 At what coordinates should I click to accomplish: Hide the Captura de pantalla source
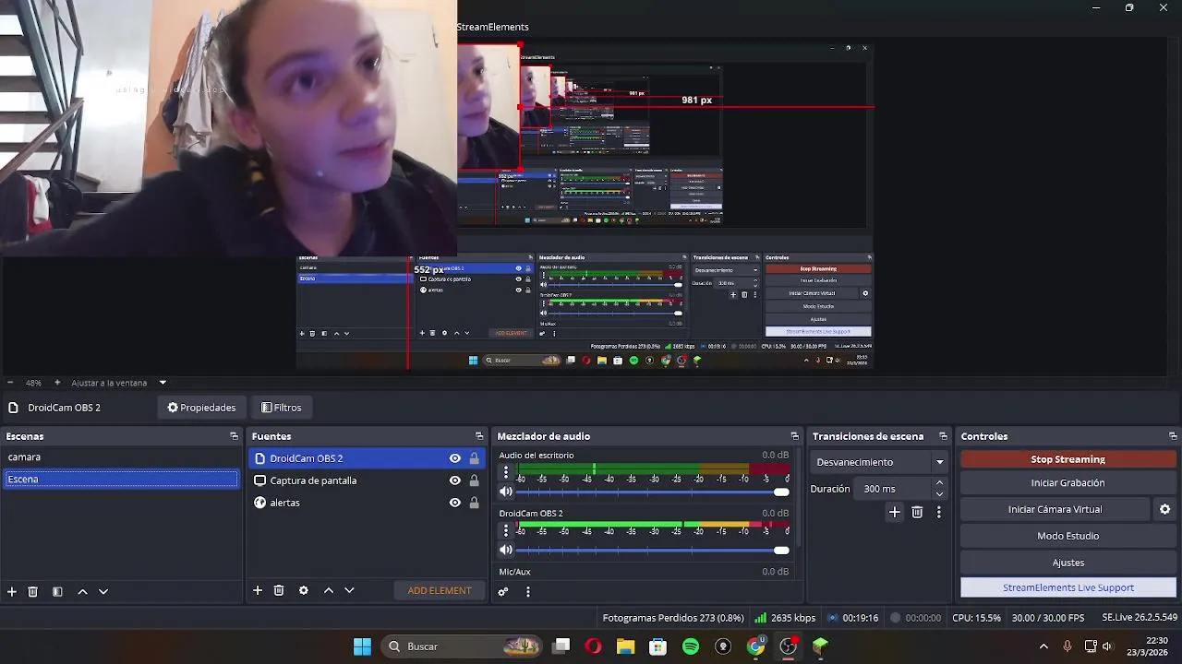point(454,480)
